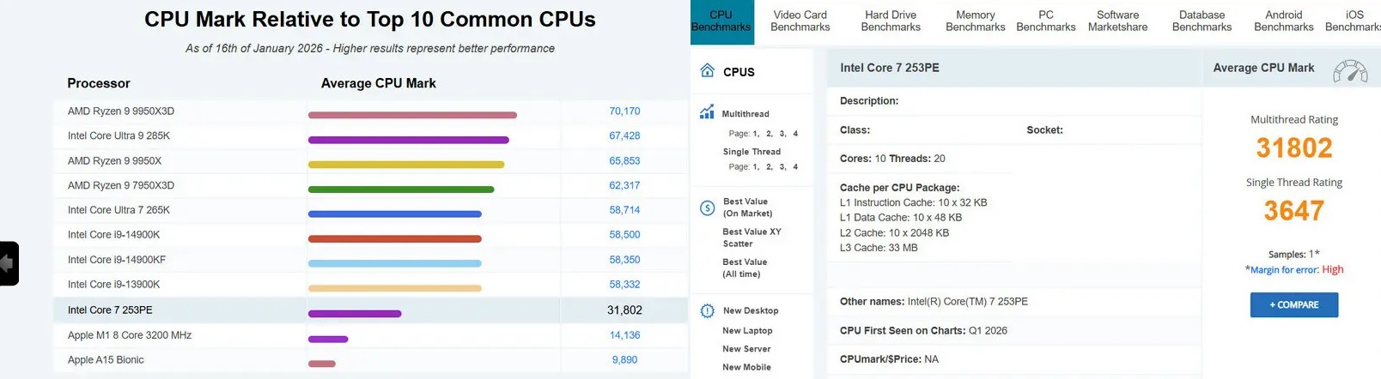Open the Video Card Benchmarks tab
Screen dimensions: 1381x379
pos(800,21)
